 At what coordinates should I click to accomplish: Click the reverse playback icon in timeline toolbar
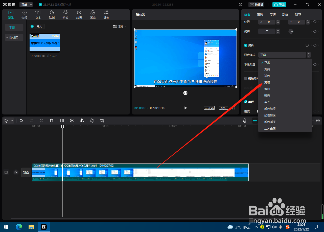point(72,121)
